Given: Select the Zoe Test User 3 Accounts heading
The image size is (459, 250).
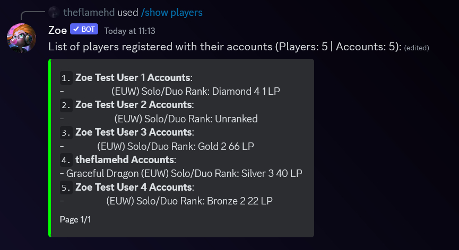Looking at the screenshot, I should (134, 132).
